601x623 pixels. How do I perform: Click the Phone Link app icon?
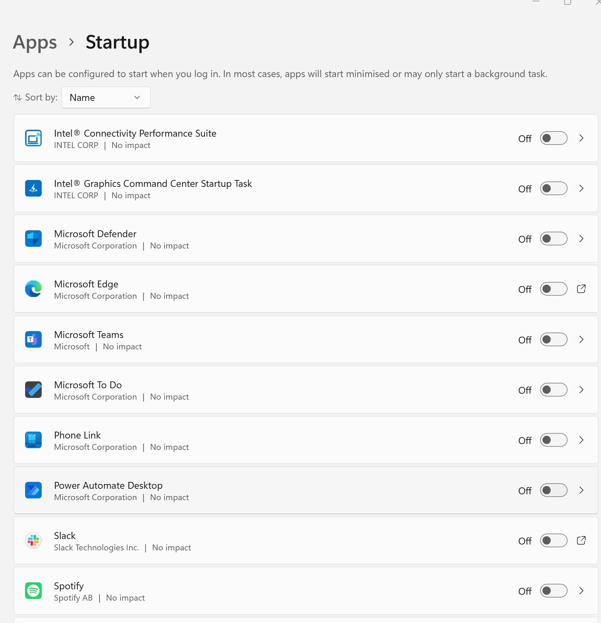[x=33, y=440]
